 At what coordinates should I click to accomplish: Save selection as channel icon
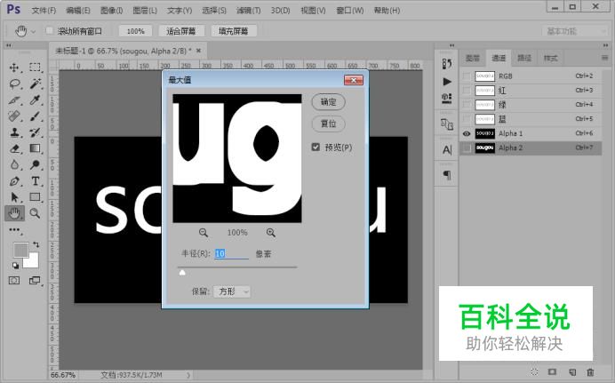(552, 371)
